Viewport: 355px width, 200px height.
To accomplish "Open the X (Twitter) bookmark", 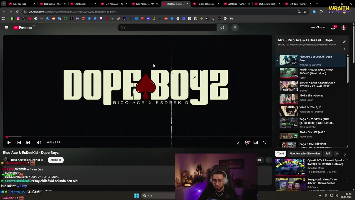I will (x=24, y=19).
